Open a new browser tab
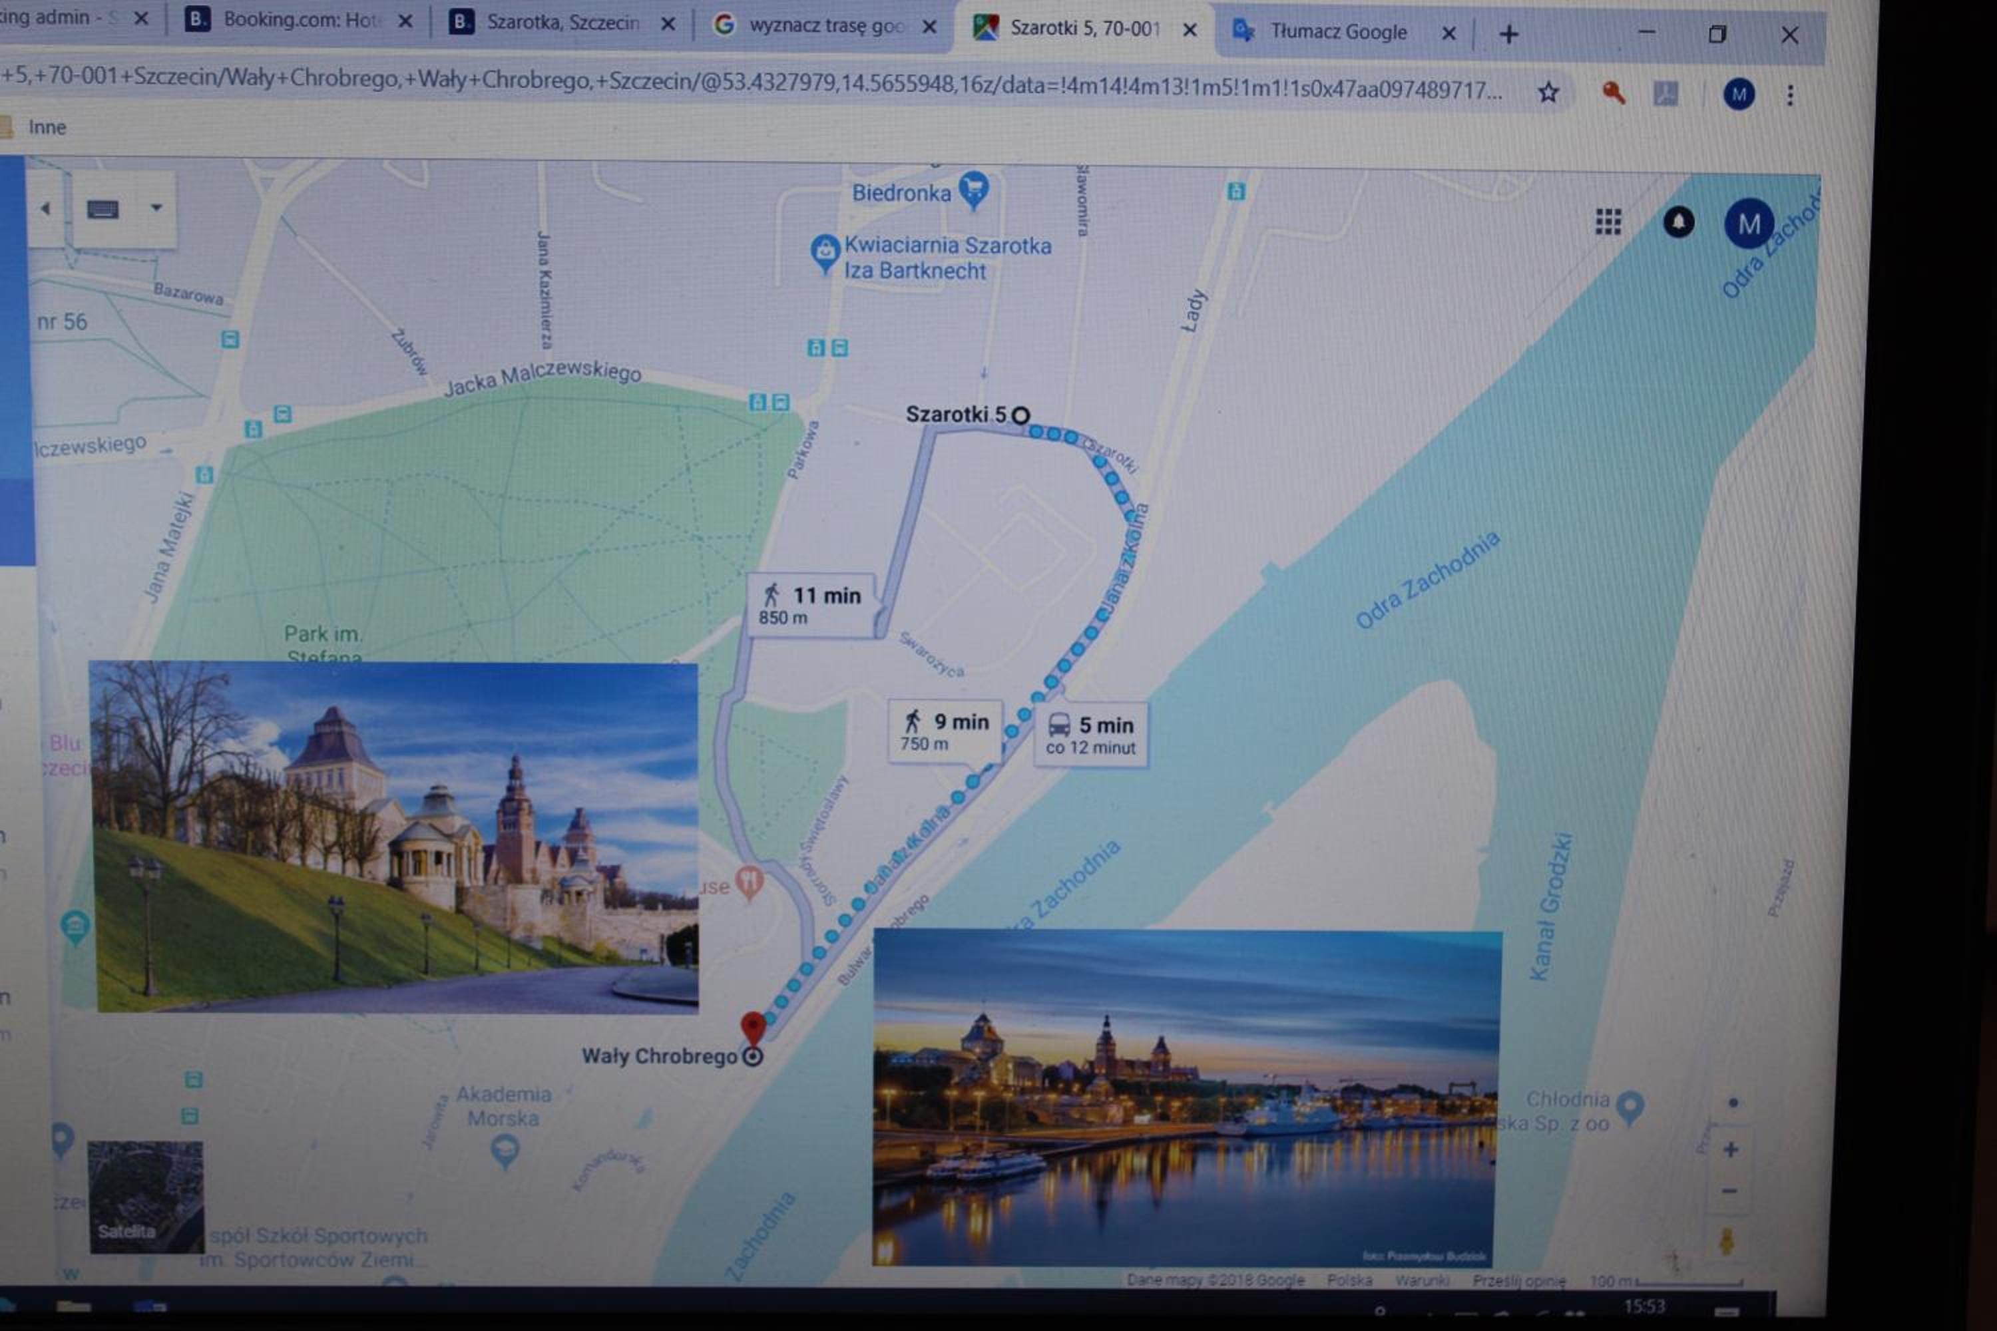This screenshot has width=1997, height=1331. (1509, 34)
